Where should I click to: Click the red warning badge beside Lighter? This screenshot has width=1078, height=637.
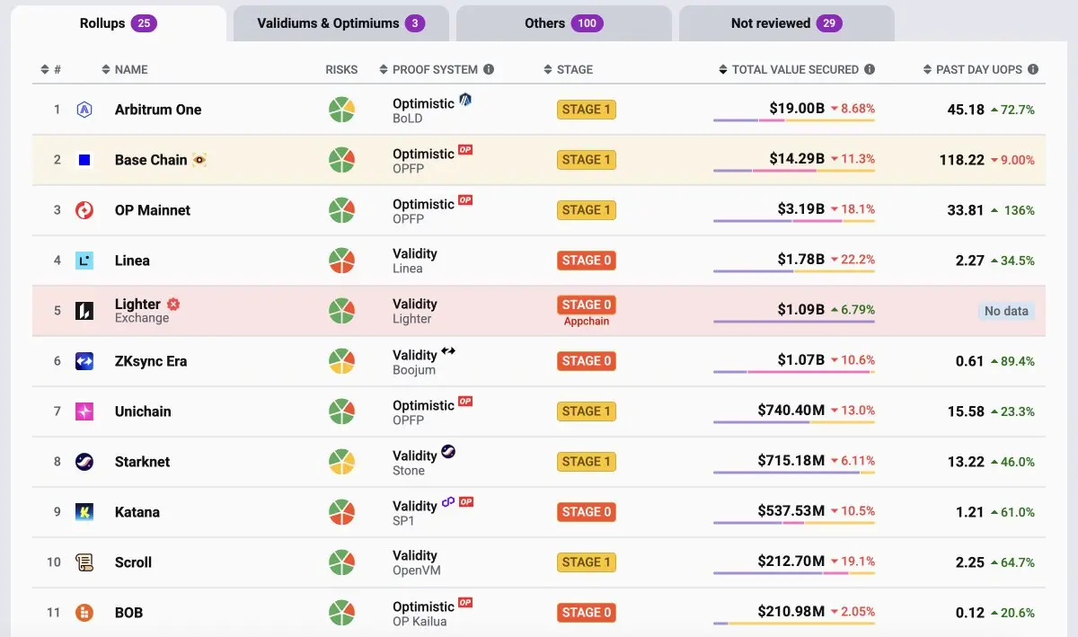tap(173, 305)
